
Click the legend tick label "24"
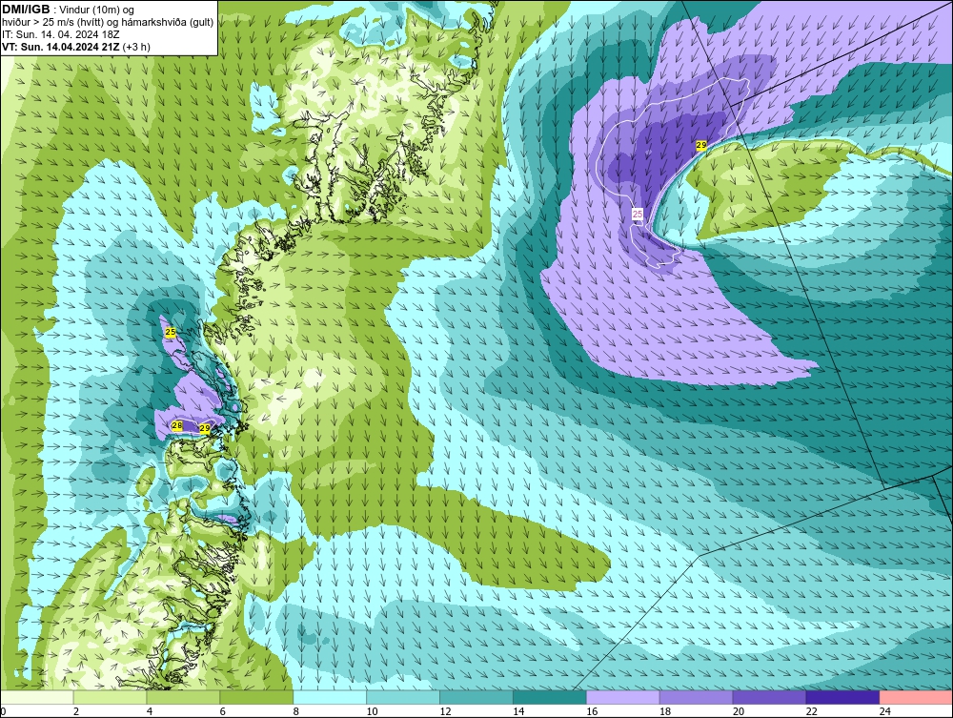pos(885,711)
